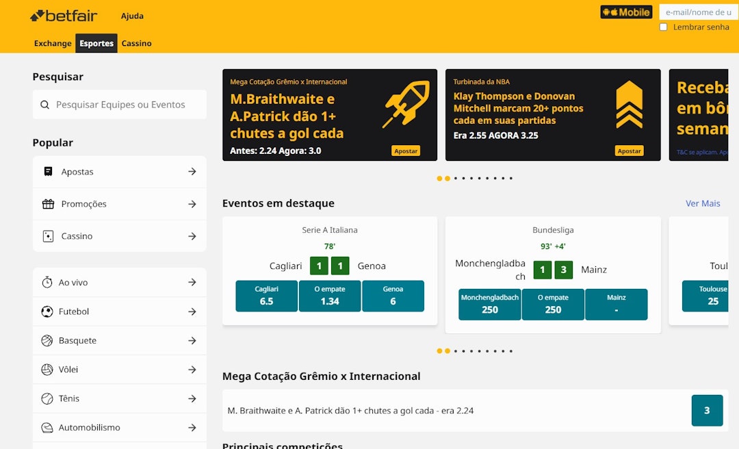Expand Apostas with its arrow
Image resolution: width=739 pixels, height=449 pixels.
(x=192, y=171)
